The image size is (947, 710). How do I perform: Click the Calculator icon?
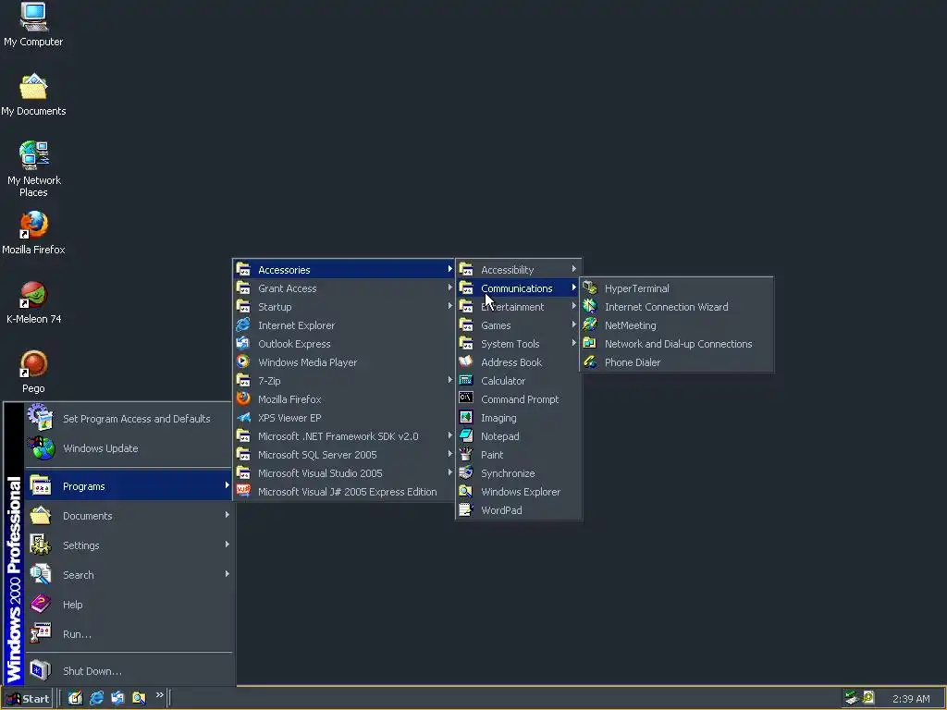pos(466,380)
